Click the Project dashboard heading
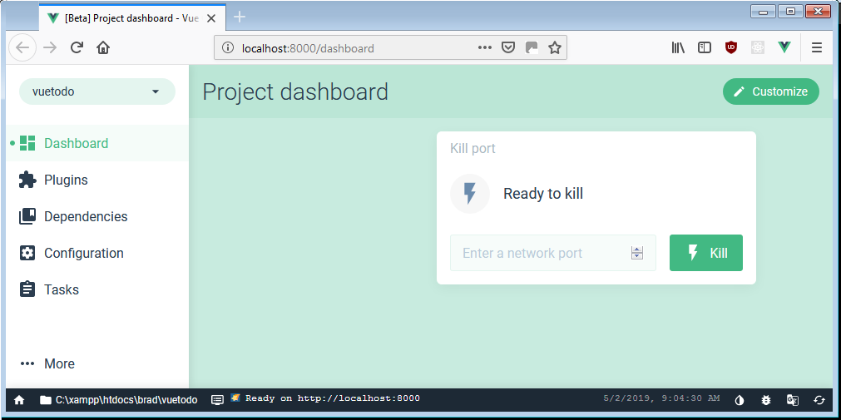Viewport: 841px width, 420px height. (x=295, y=91)
